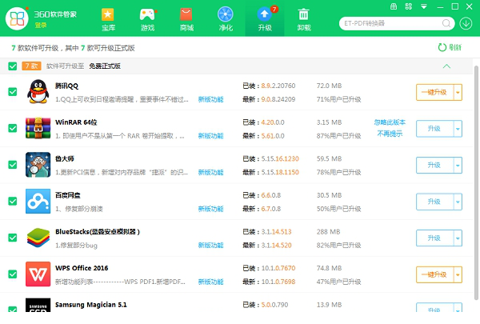Click the search magnifier icon
This screenshot has width=480, height=324.
446,23
